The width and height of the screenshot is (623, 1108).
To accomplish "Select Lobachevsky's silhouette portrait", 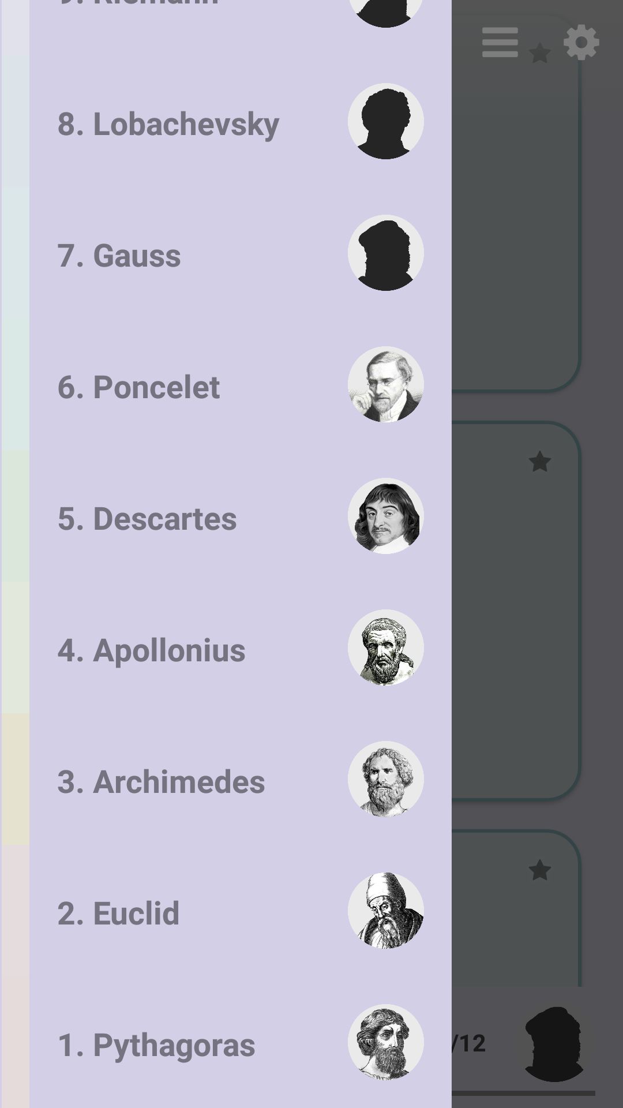I will 385,121.
